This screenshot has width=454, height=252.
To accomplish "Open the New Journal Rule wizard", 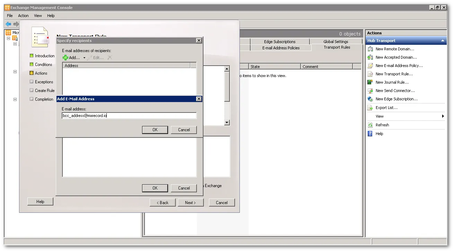I will click(x=391, y=82).
